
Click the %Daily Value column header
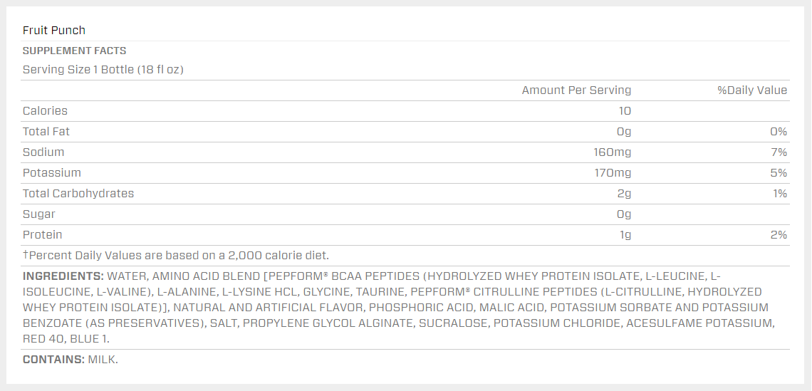click(x=751, y=90)
